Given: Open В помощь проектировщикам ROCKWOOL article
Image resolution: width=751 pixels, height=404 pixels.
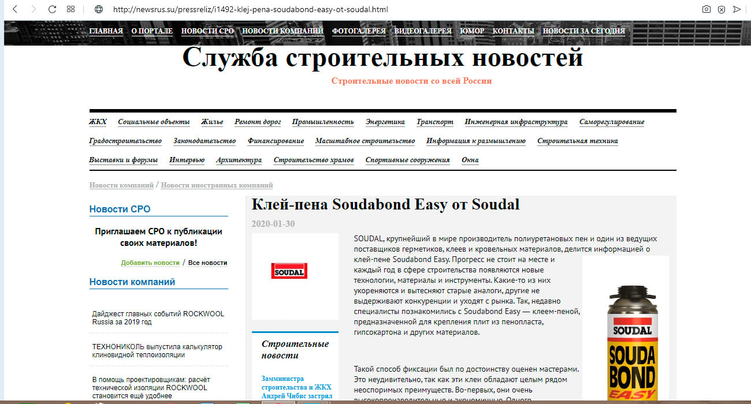Looking at the screenshot, I should [151, 388].
